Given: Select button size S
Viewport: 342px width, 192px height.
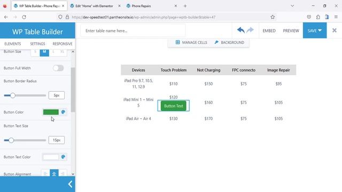Looking at the screenshot, I should pyautogui.click(x=35, y=52).
